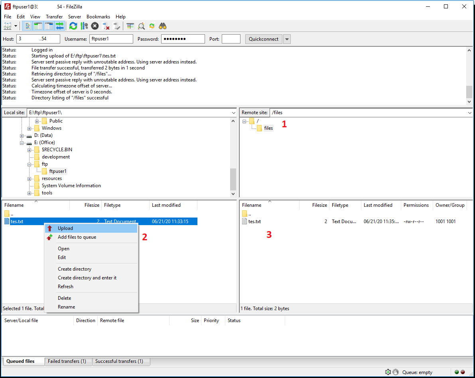Select the development folder in local tree
The height and width of the screenshot is (378, 475).
click(56, 157)
